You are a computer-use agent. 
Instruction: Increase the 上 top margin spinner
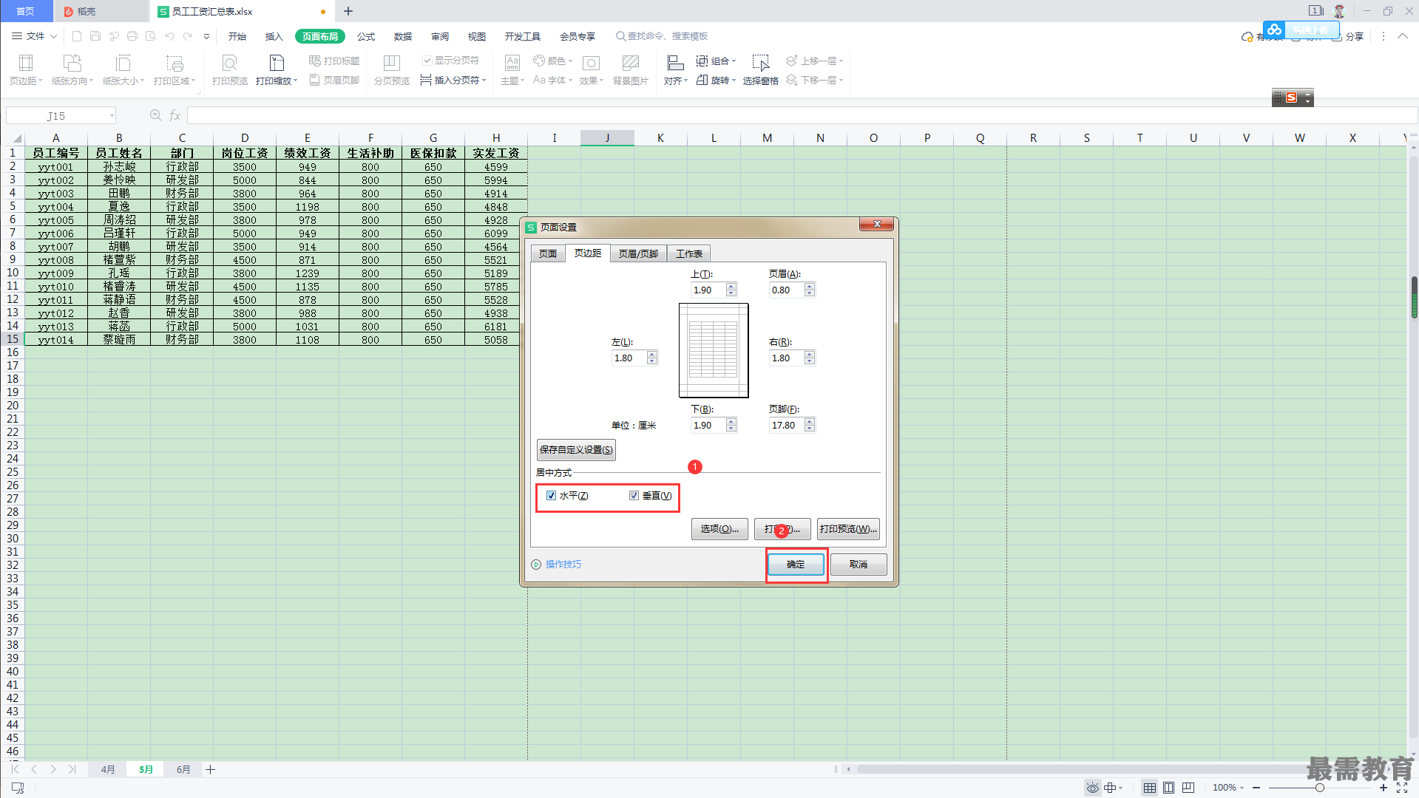pos(731,287)
